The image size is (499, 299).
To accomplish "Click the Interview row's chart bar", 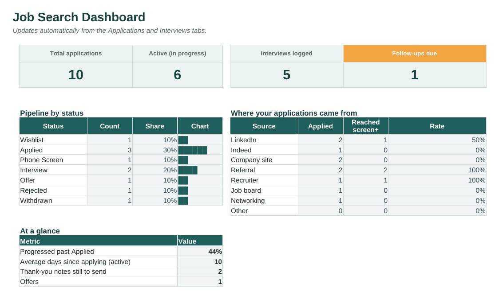I will pyautogui.click(x=188, y=171).
